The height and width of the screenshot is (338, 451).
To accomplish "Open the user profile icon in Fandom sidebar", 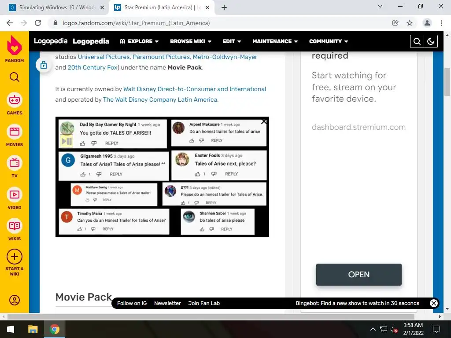I will tap(15, 300).
